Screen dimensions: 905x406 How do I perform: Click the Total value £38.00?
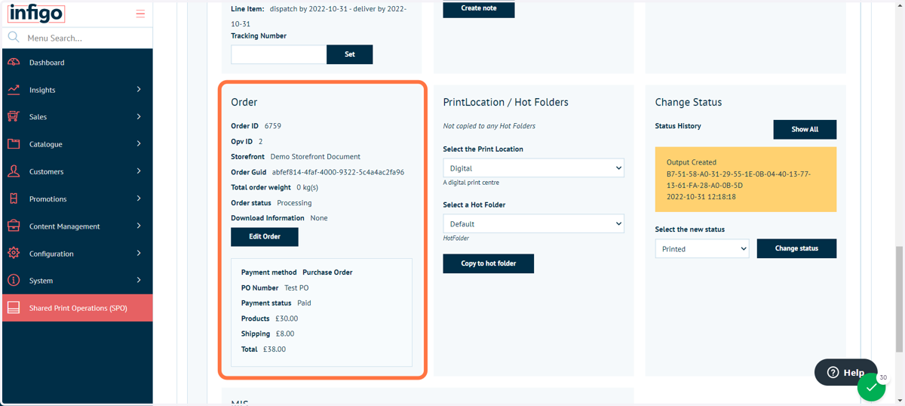point(275,349)
